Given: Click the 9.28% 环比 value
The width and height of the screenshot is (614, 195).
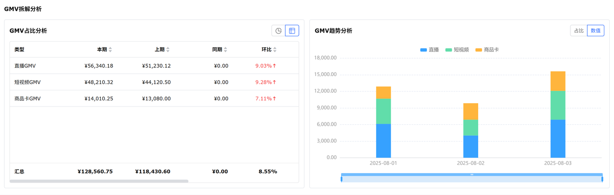Looking at the screenshot, I should (x=266, y=82).
